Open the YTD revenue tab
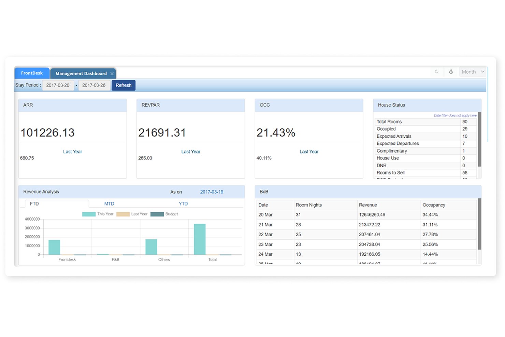The image size is (505, 337). pos(183,203)
